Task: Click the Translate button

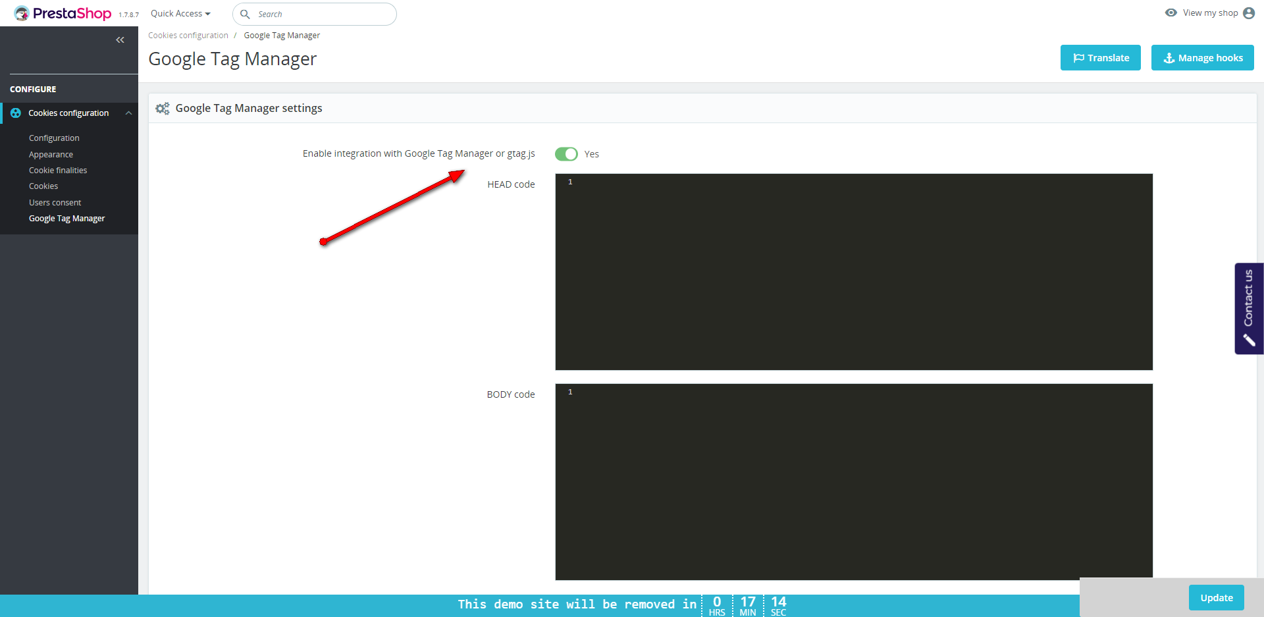Action: pos(1101,58)
